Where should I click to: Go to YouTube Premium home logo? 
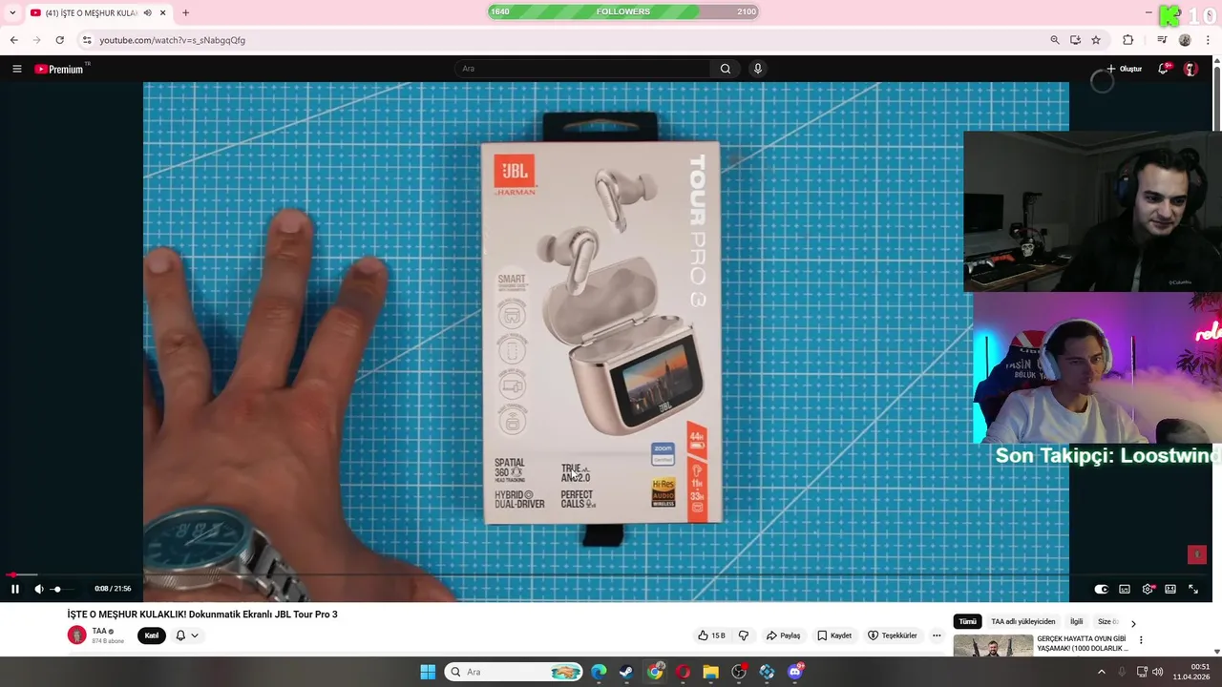pos(61,69)
